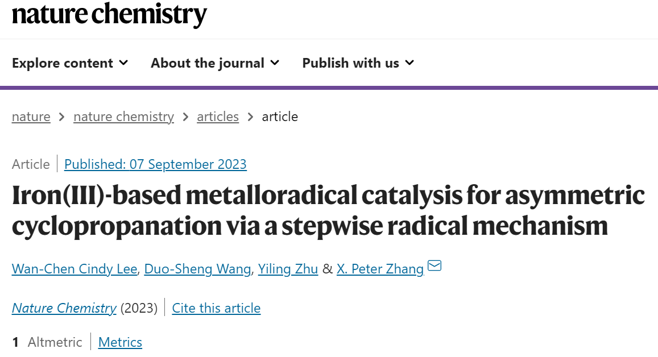Open the nature chemistry breadcrumb link
Image resolution: width=658 pixels, height=357 pixels.
pos(124,117)
